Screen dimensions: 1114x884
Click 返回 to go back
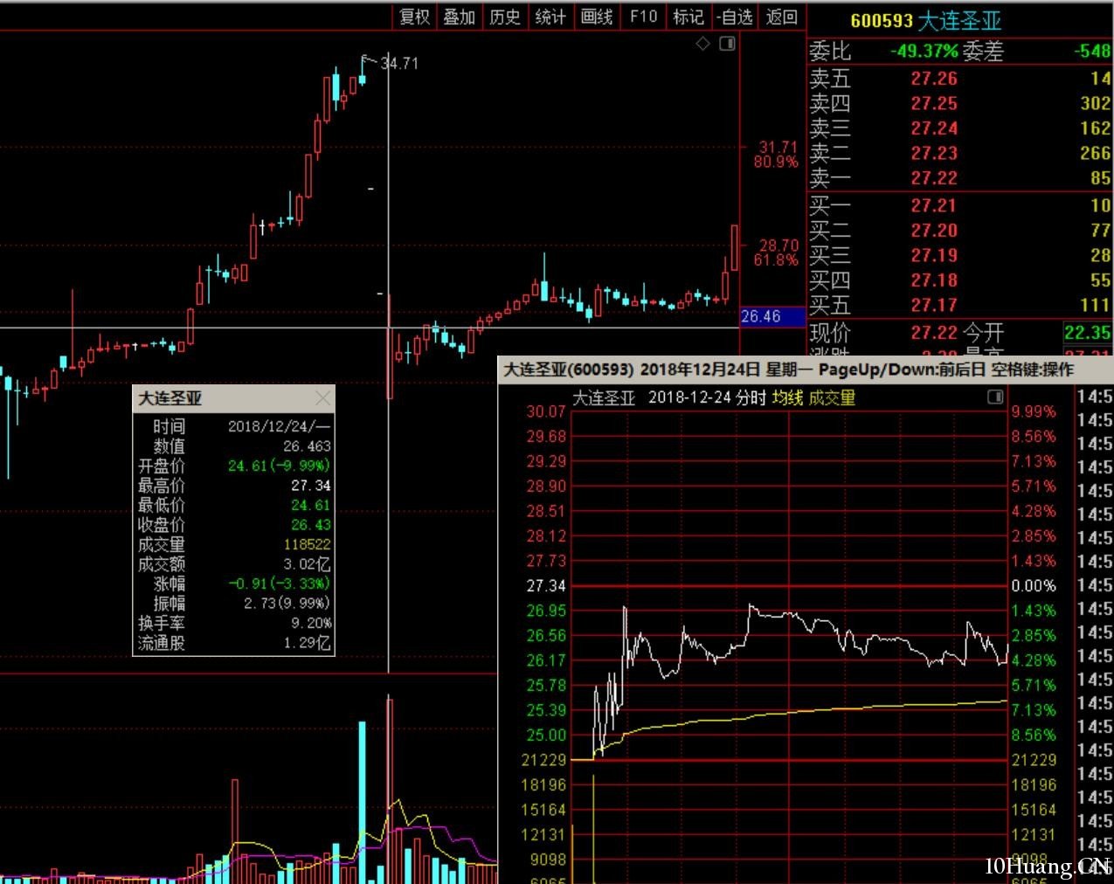click(782, 17)
